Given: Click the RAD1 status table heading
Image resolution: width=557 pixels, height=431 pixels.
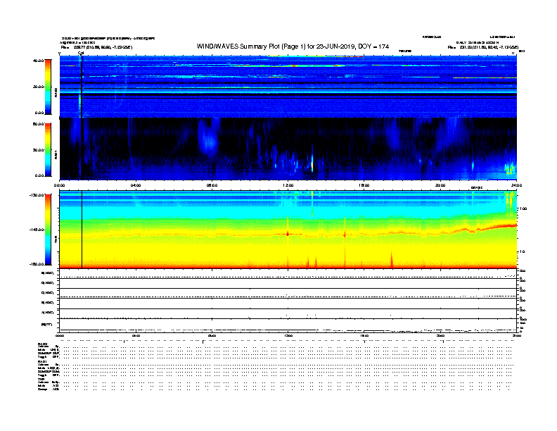Looking at the screenshot, I should pyautogui.click(x=43, y=361).
